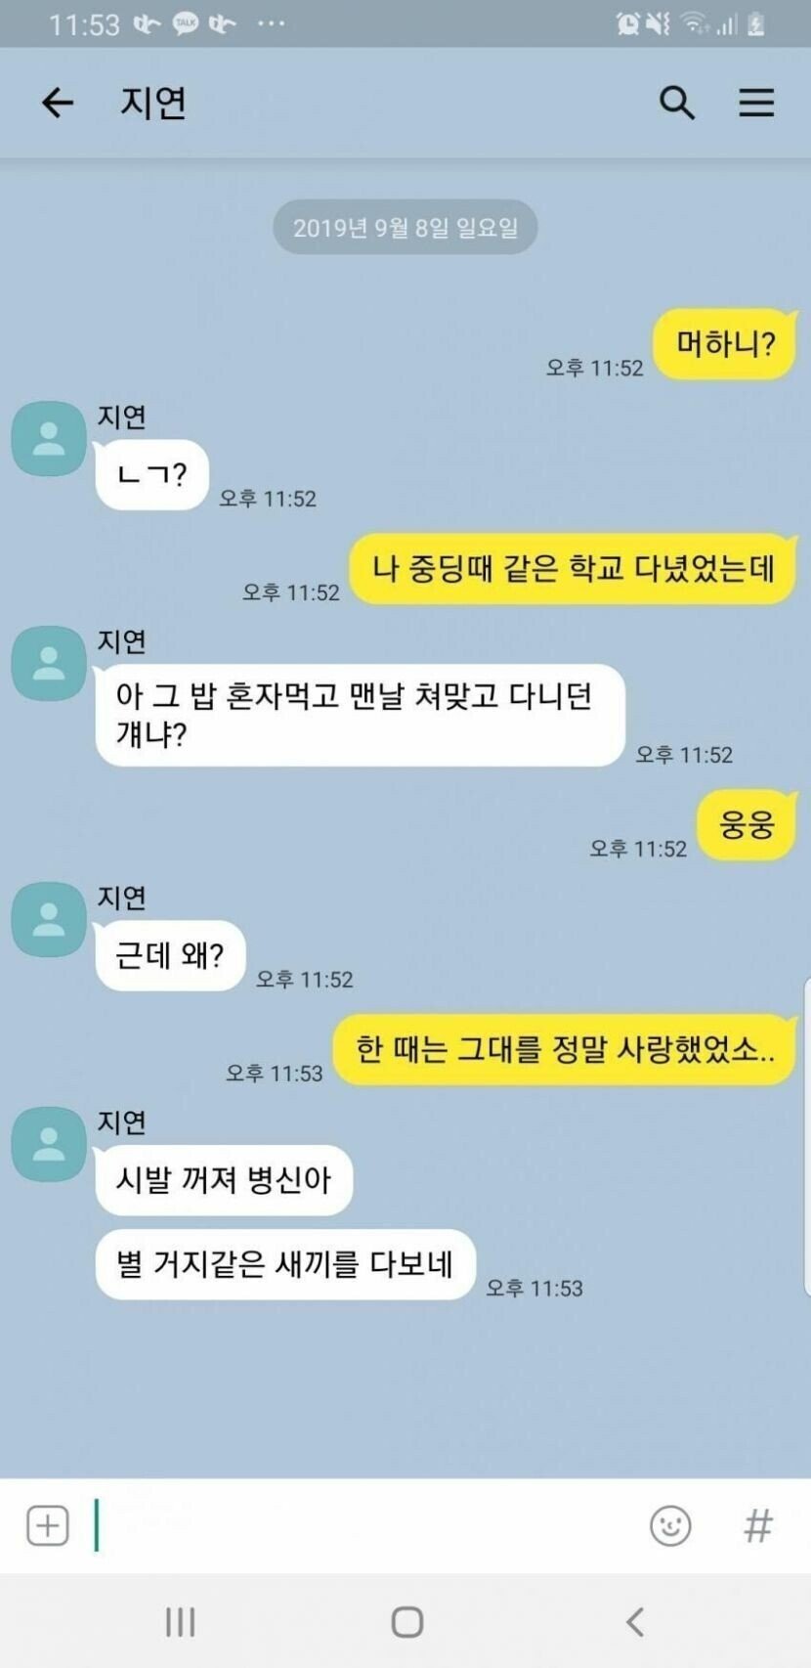811x1668 pixels.
Task: Tap the Android navigation back chevron
Action: pyautogui.click(x=635, y=1622)
